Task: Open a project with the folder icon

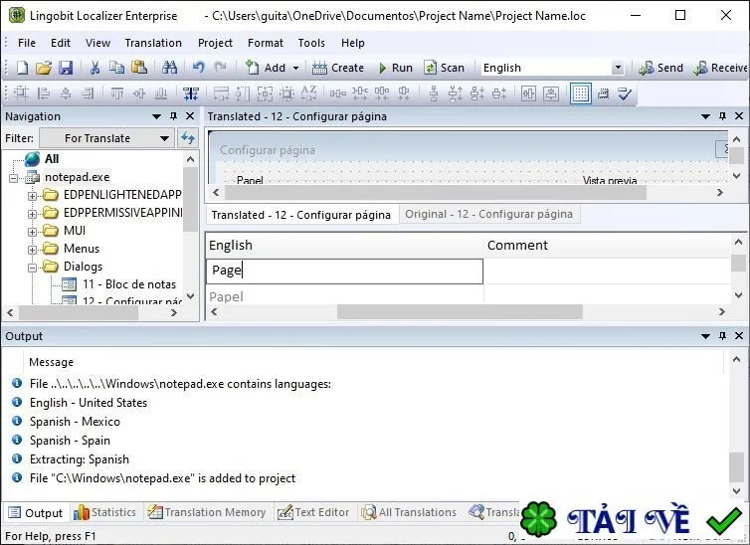Action: coord(44,68)
